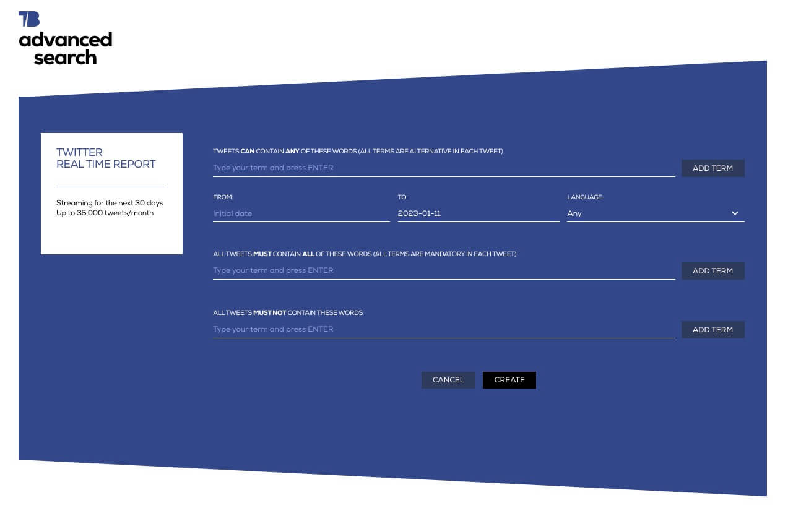Click 'ALL TWEETS MUST NOT CONTAIN' heading label
The width and height of the screenshot is (788, 516).
tap(288, 313)
